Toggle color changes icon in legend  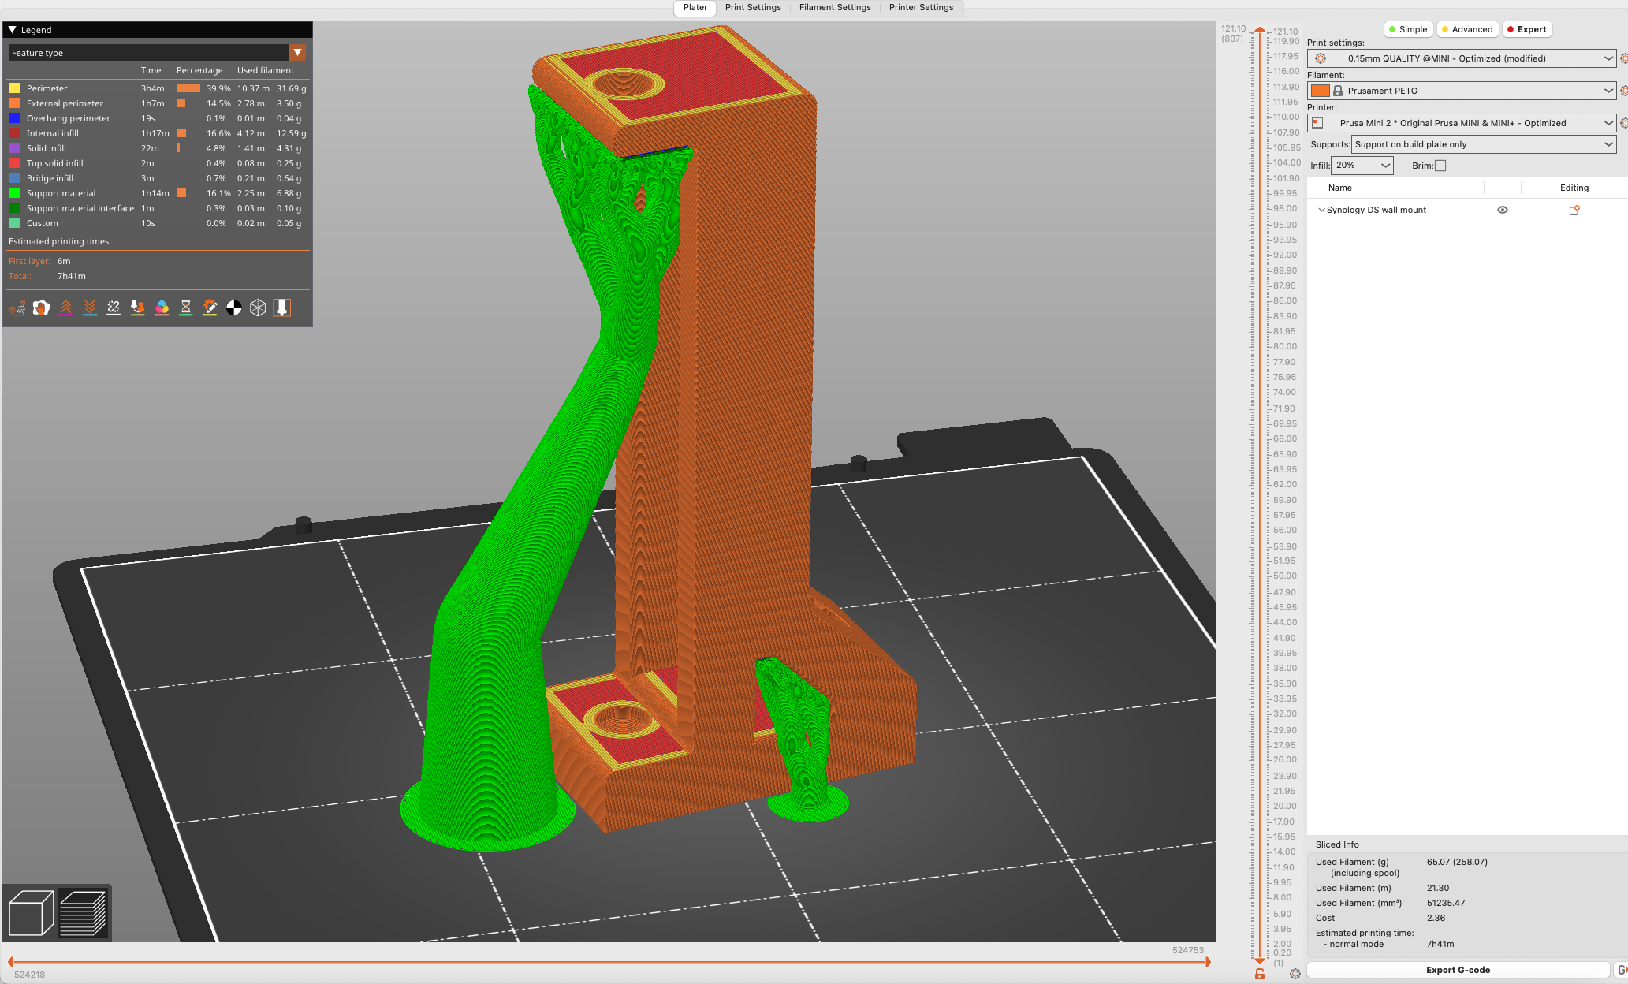[162, 307]
